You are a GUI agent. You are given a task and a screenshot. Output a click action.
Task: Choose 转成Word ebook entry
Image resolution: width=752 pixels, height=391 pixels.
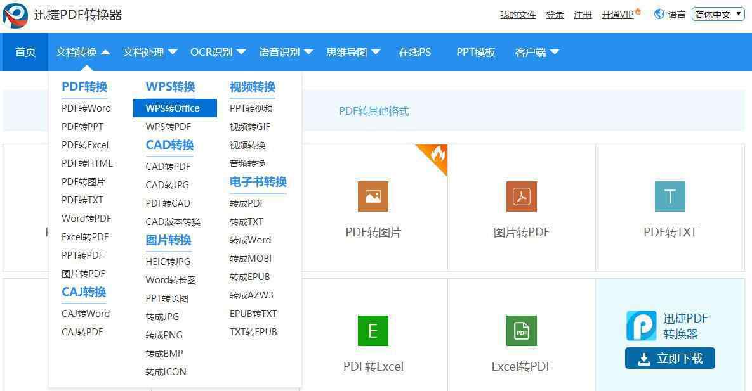(251, 240)
